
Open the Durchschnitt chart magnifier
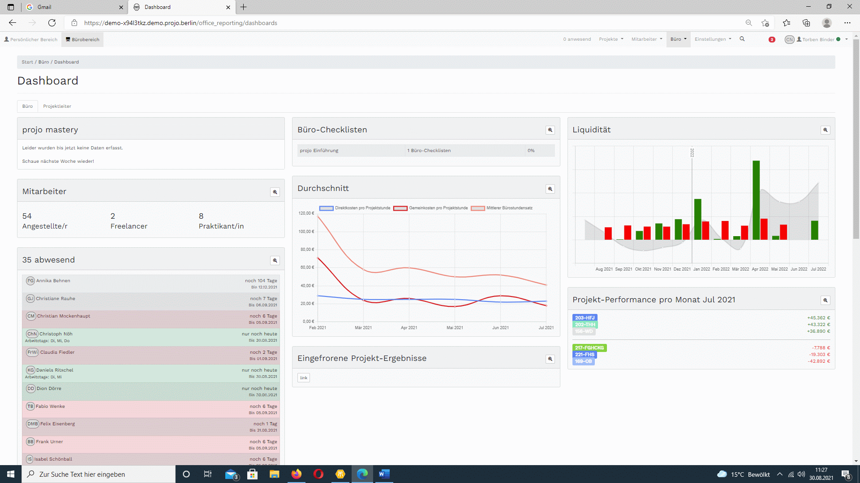550,189
